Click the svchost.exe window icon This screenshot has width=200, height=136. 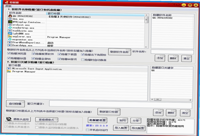10,25
